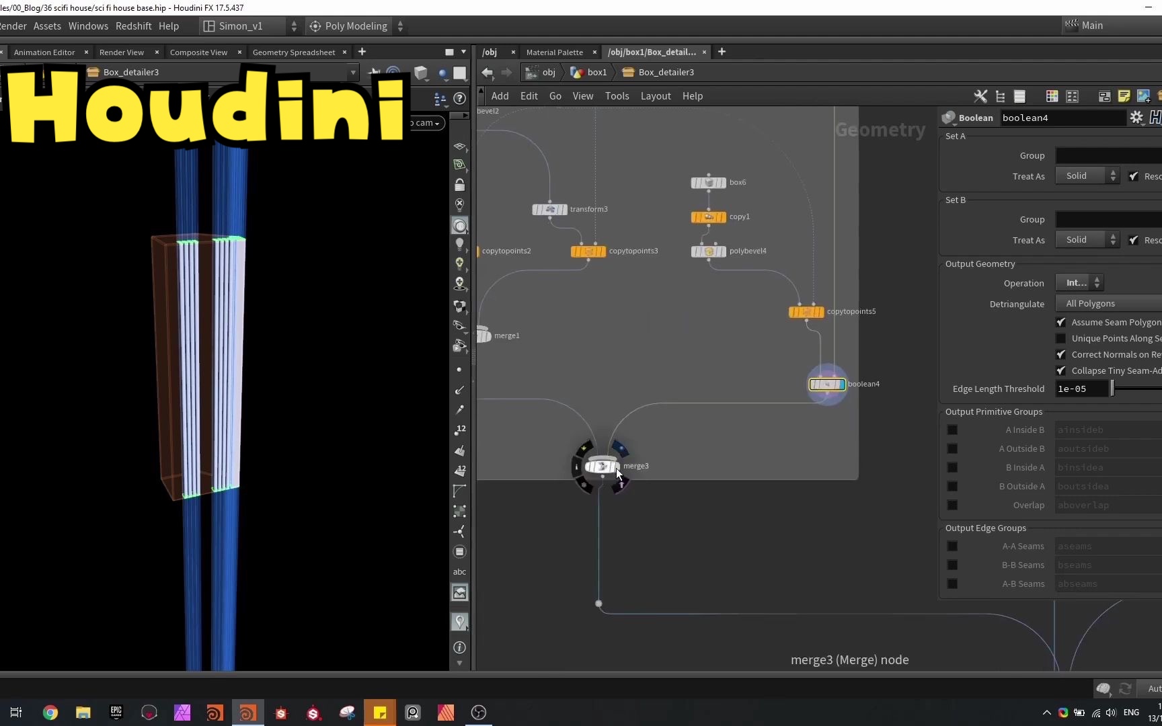Viewport: 1162px width, 726px height.
Task: Enable Overlap output primitive group
Action: tap(952, 506)
